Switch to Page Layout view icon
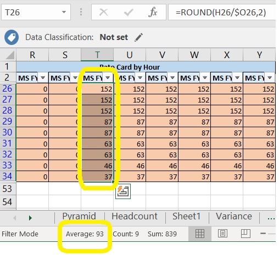This screenshot has width=279, height=255. (x=222, y=234)
